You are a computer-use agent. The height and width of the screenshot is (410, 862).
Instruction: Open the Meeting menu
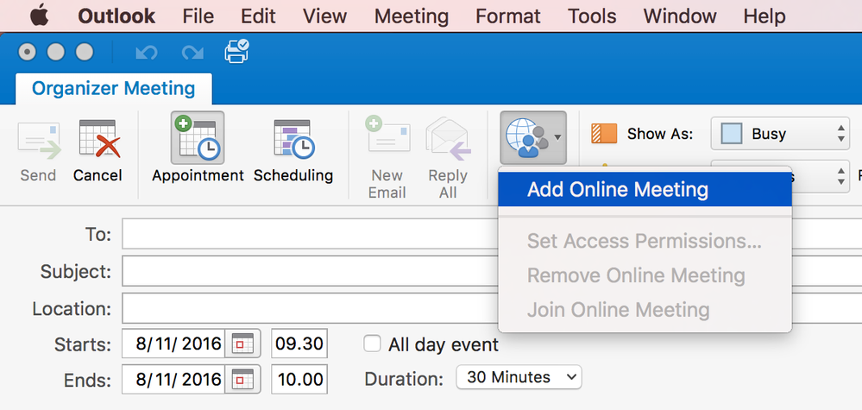[x=412, y=16]
